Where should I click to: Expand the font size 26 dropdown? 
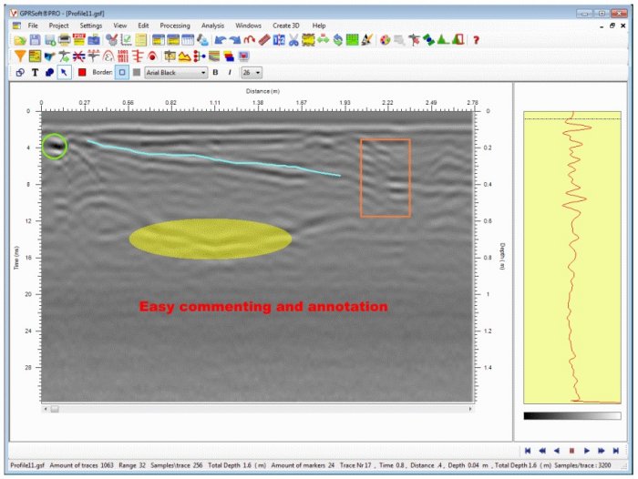252,72
